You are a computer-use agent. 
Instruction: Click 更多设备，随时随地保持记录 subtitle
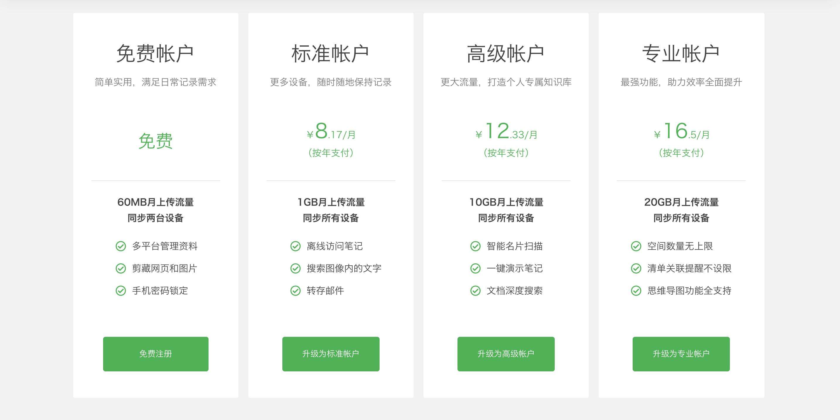tap(331, 82)
